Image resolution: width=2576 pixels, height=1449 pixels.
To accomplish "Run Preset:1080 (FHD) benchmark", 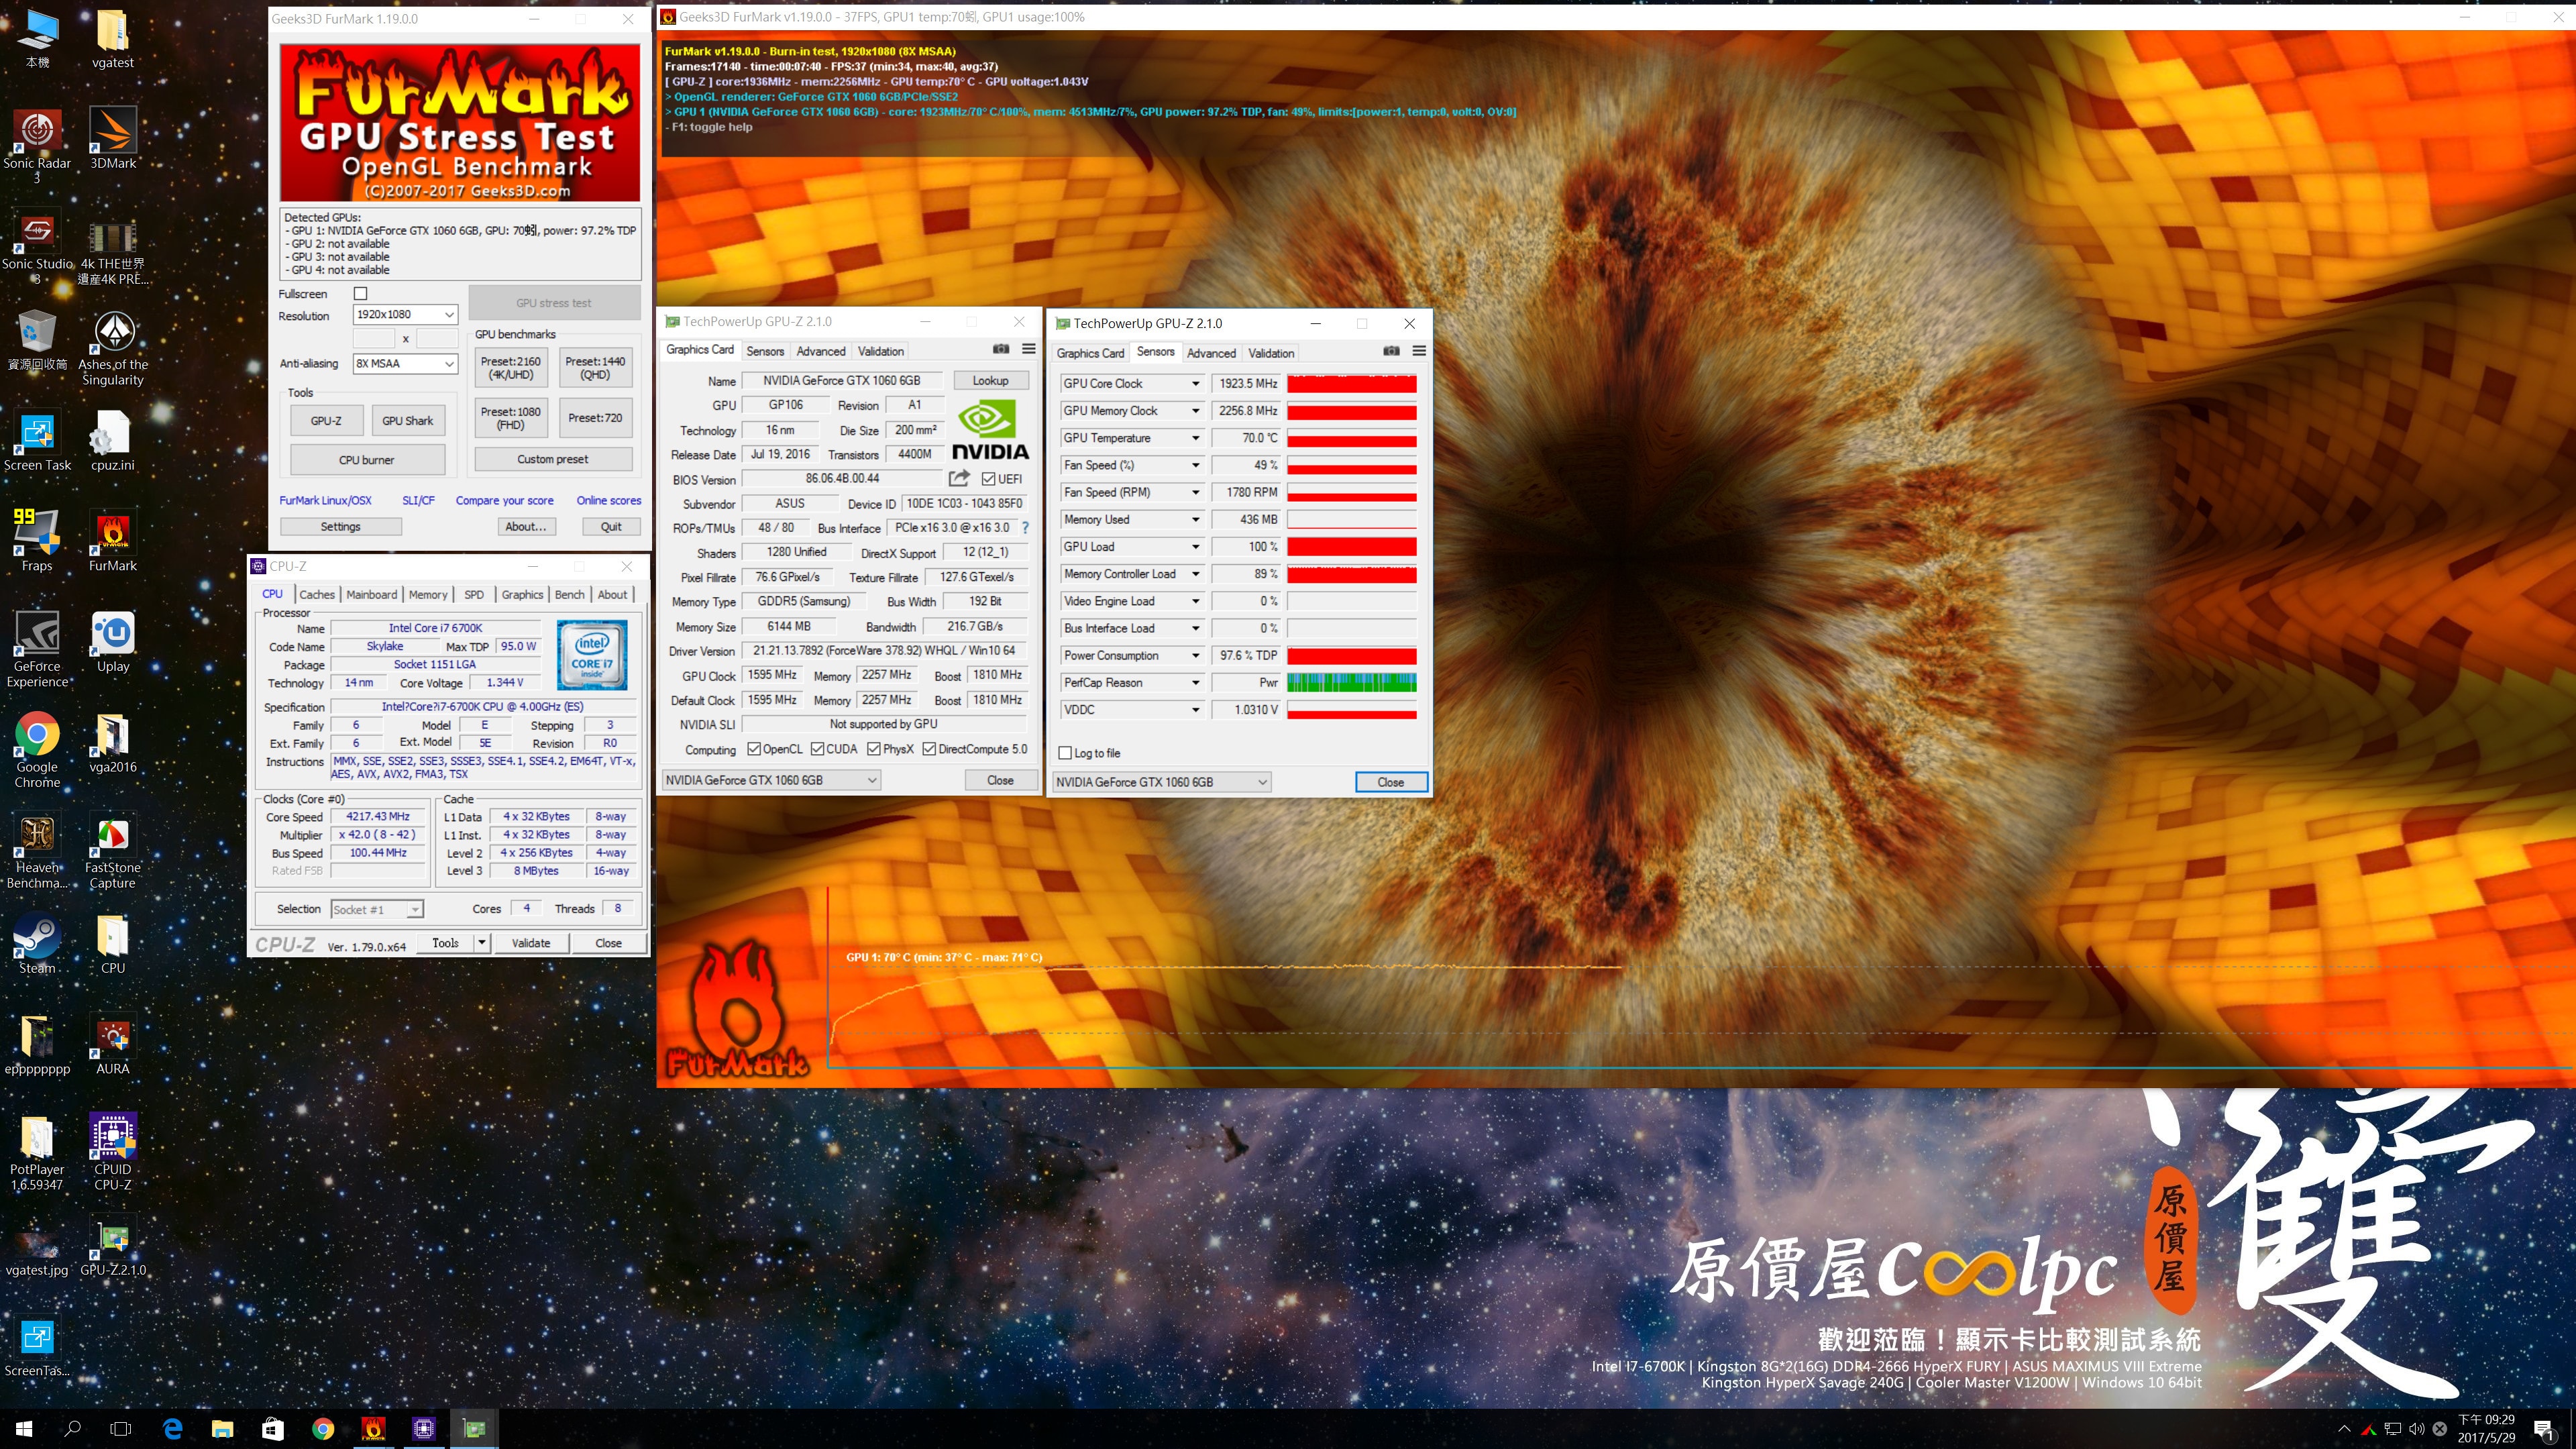I will (x=511, y=418).
